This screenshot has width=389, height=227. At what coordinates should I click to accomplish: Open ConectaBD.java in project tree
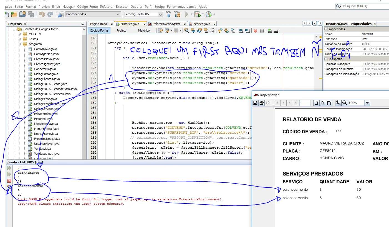click(x=45, y=69)
